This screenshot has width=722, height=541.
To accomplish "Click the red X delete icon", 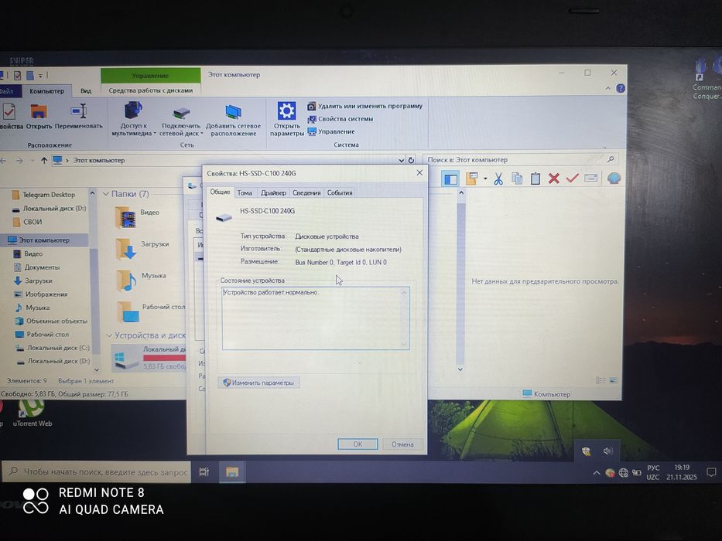I will click(x=553, y=179).
